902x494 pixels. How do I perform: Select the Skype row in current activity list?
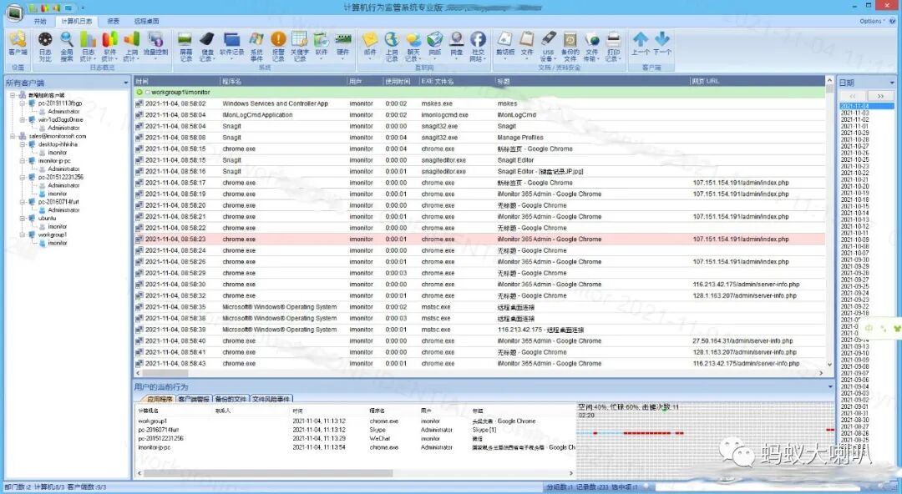click(356, 430)
